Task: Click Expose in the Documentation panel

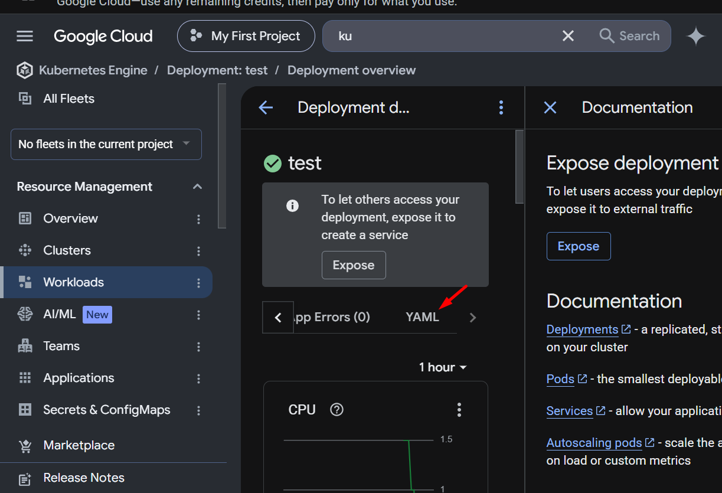Action: pos(579,246)
